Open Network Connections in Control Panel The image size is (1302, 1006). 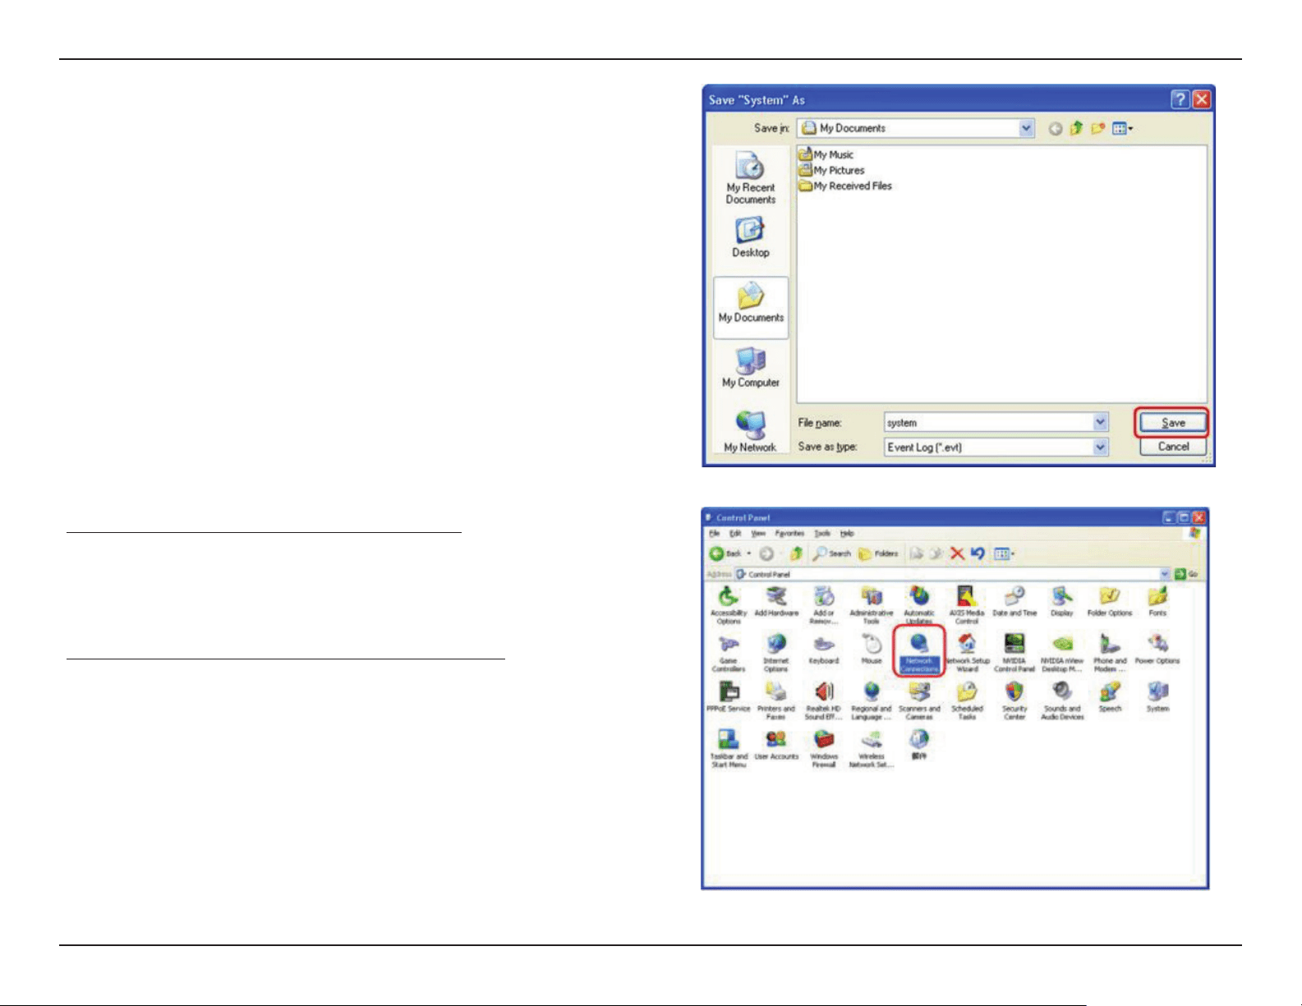(919, 651)
